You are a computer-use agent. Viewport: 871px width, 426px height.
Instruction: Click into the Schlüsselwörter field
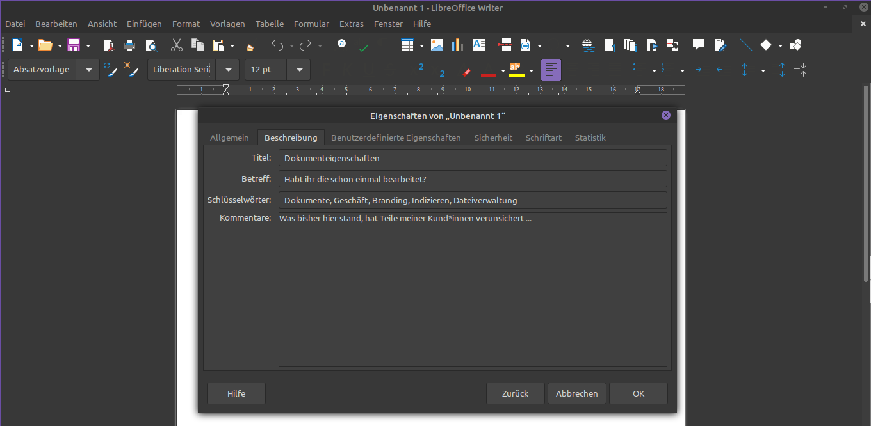point(473,200)
